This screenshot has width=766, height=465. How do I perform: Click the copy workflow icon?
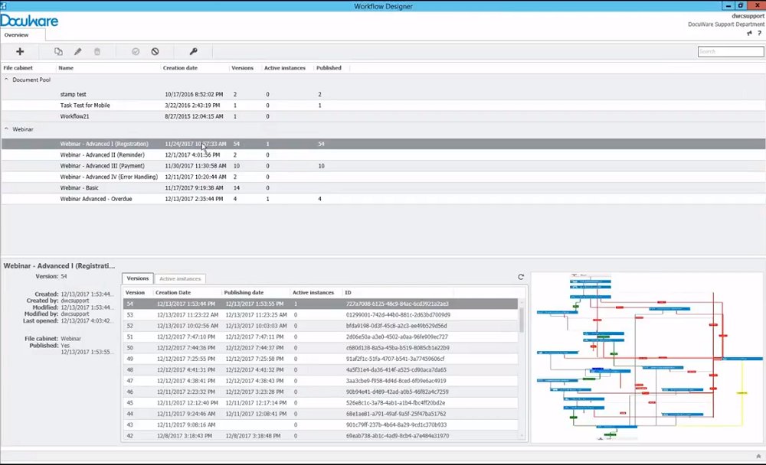58,51
